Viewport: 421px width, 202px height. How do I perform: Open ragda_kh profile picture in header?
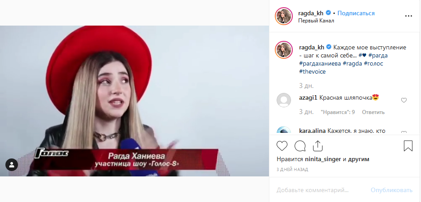click(x=284, y=16)
